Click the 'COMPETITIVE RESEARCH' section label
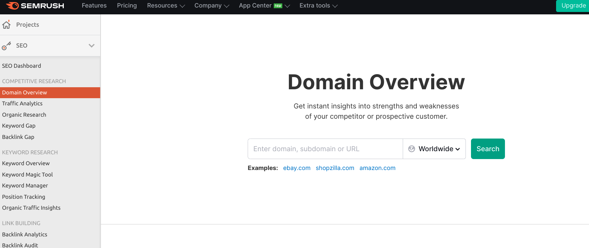This screenshot has height=248, width=589. pos(34,81)
